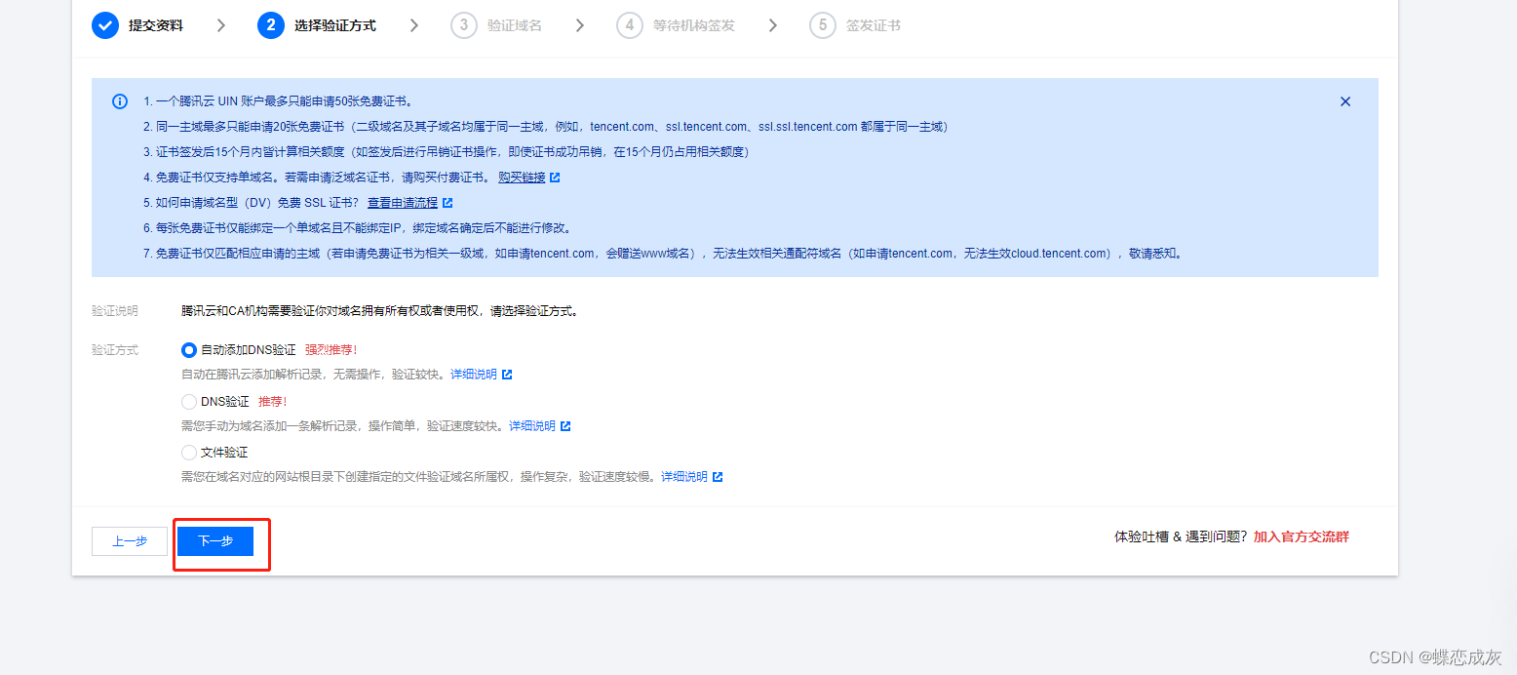This screenshot has width=1517, height=675.
Task: Click the step 3 验证域名 circle icon
Action: [x=464, y=25]
